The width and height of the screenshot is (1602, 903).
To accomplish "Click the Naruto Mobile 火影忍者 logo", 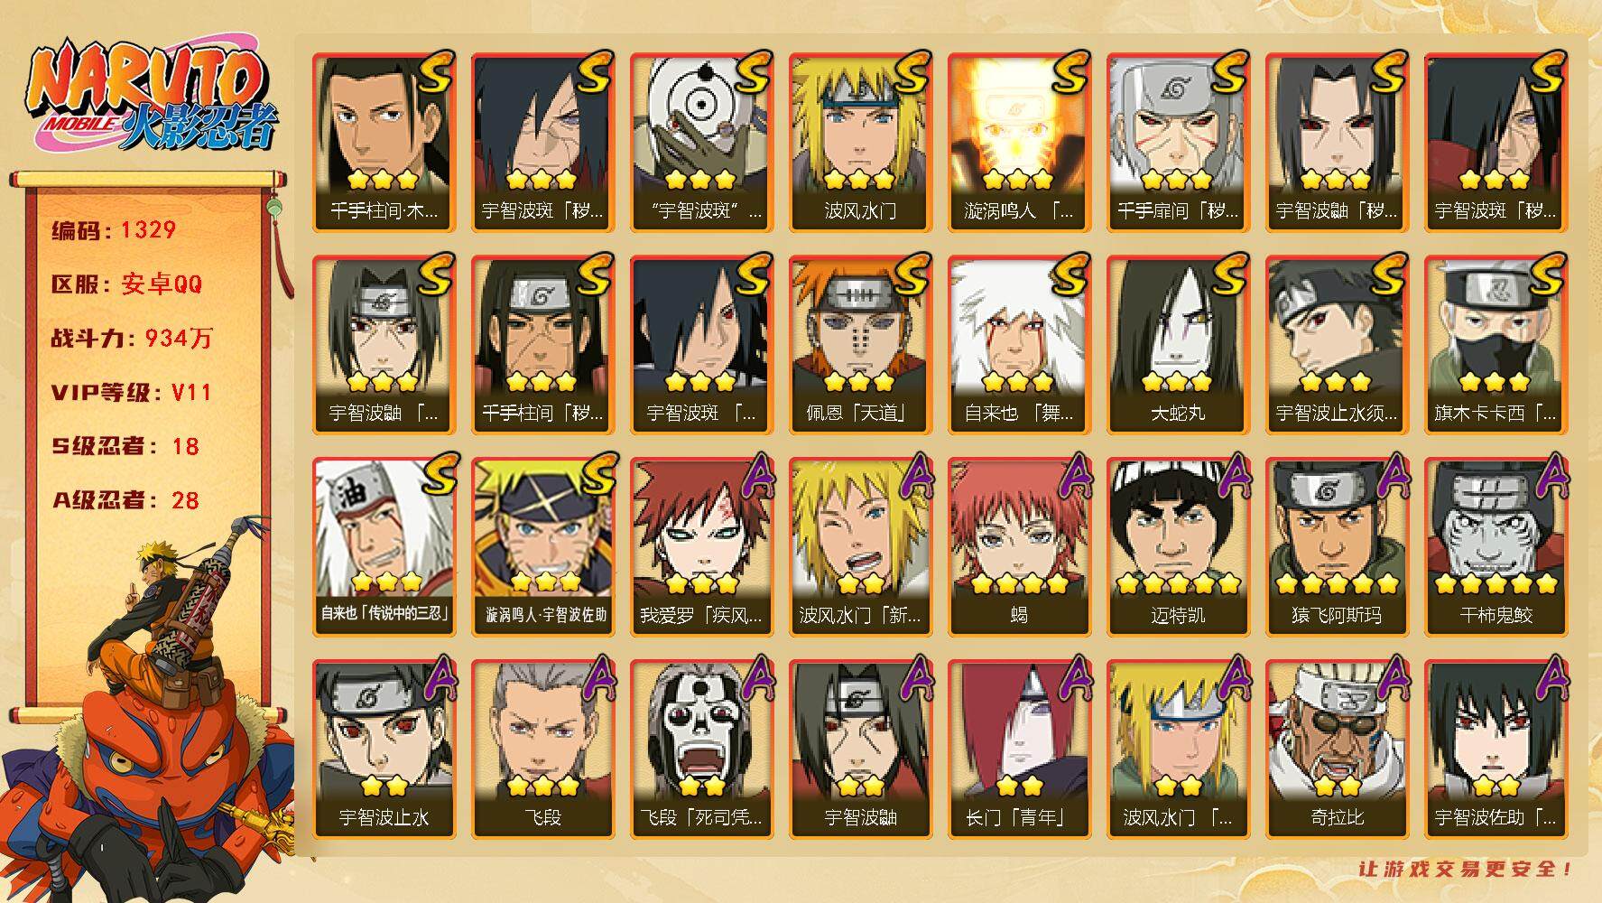I will (x=149, y=99).
